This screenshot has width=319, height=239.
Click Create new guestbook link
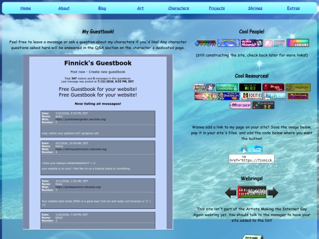(x=107, y=72)
